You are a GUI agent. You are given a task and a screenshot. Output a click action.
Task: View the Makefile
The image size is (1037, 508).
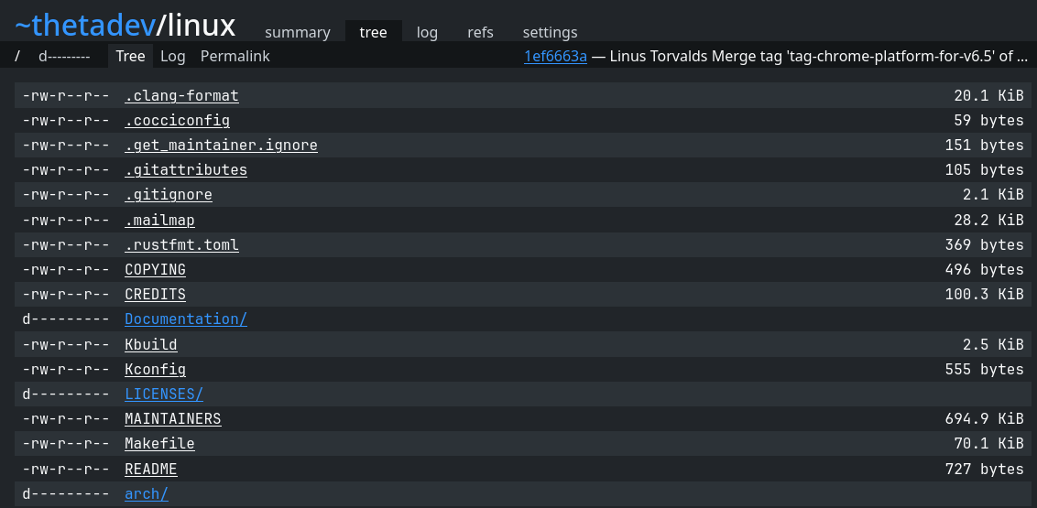coord(159,443)
